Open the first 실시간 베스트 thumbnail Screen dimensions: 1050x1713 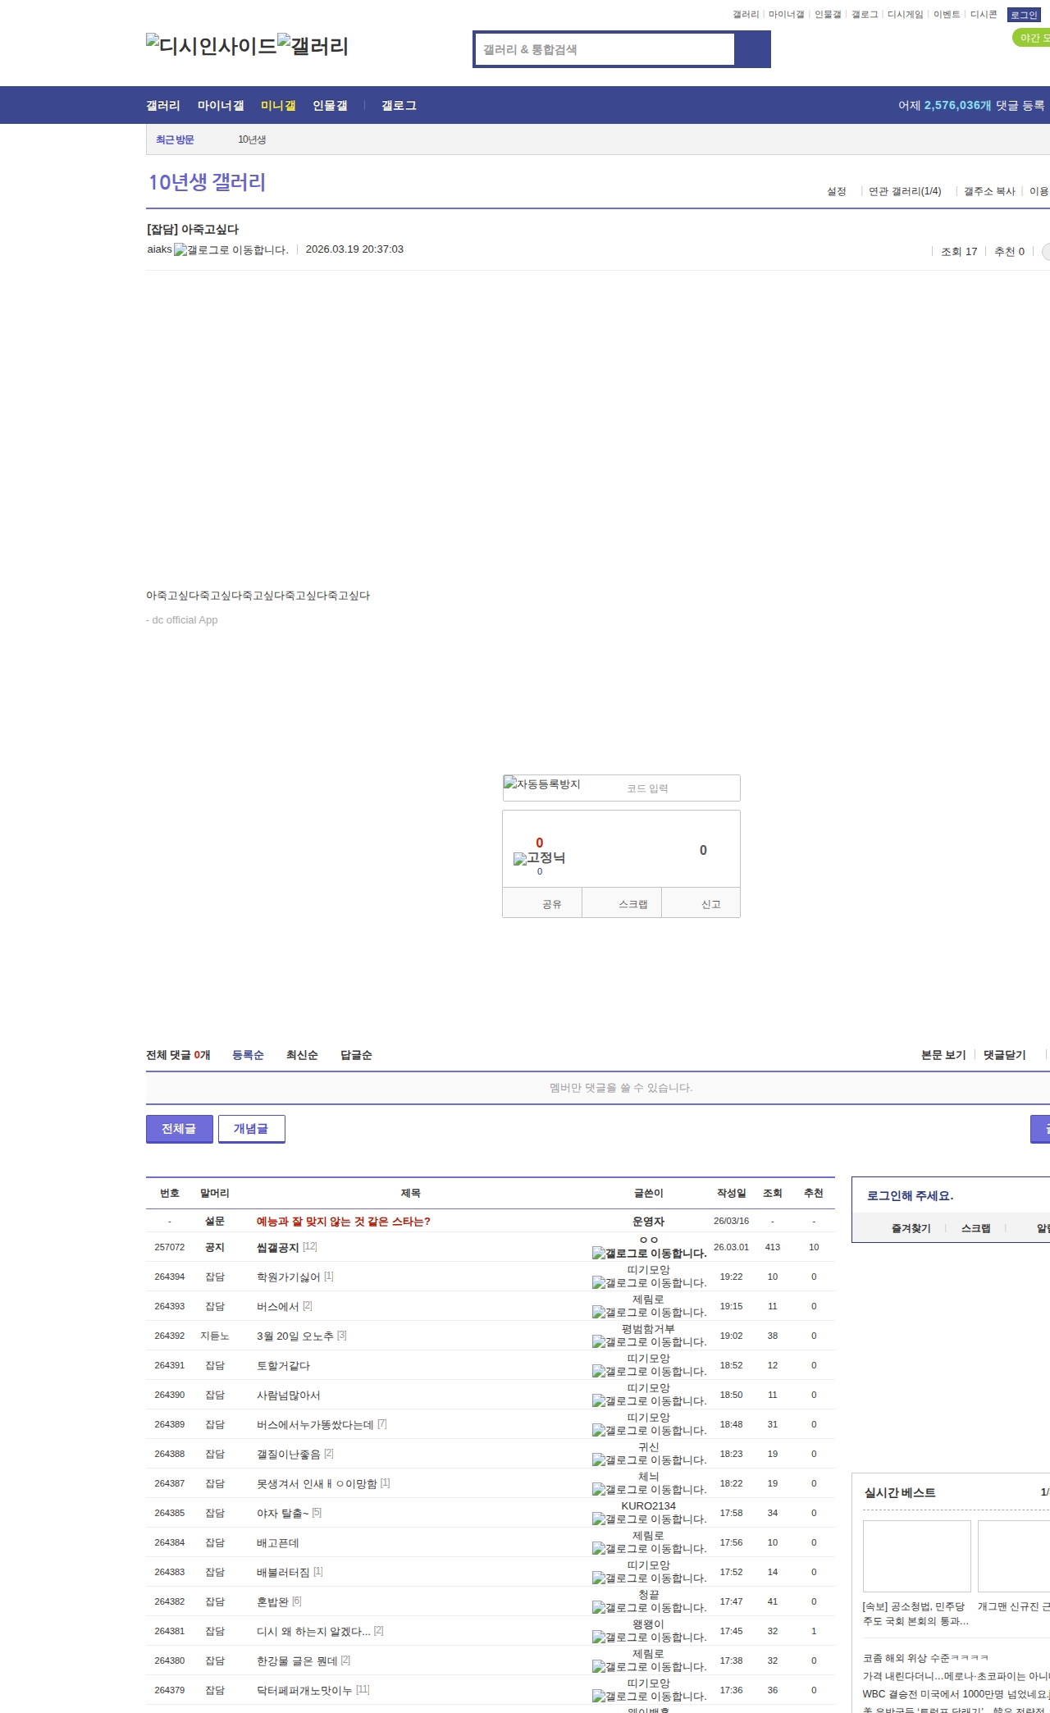pos(916,1555)
